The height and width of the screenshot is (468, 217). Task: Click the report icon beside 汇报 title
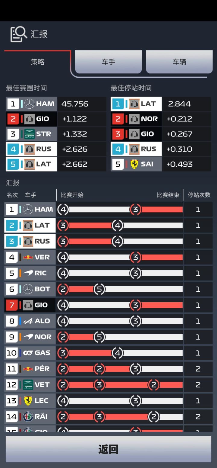[18, 34]
